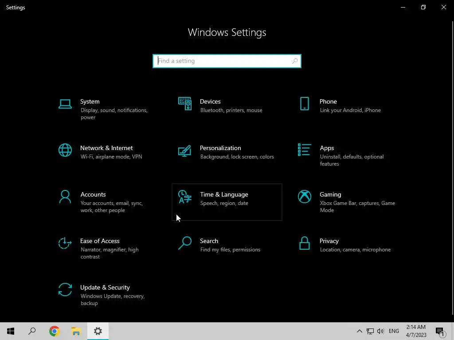Open volume speaker tray icon
Viewport: 454px width, 340px height.
tap(380, 331)
